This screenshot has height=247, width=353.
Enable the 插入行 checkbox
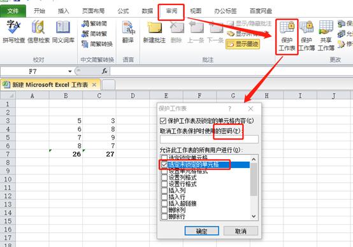(x=164, y=197)
